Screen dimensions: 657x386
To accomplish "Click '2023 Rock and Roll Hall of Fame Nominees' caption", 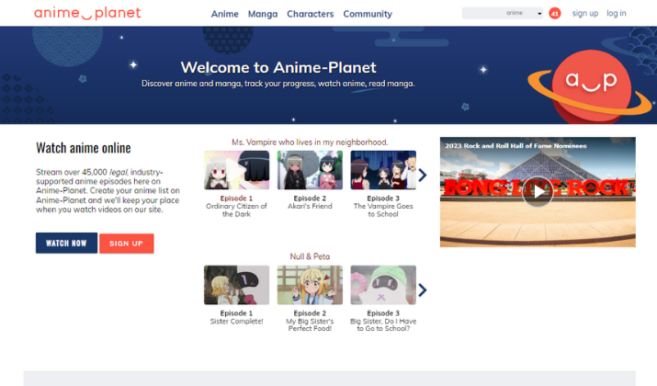I will pos(515,146).
